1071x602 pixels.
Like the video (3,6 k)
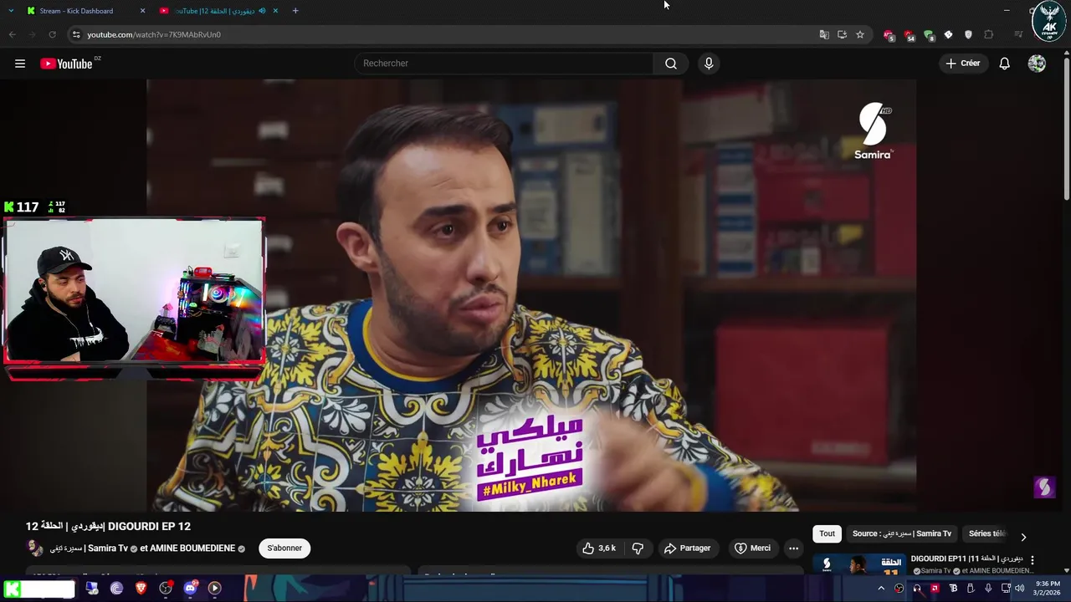tap(599, 548)
